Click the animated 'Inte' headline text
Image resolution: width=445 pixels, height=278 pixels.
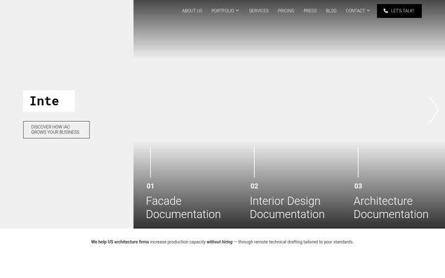pos(44,101)
